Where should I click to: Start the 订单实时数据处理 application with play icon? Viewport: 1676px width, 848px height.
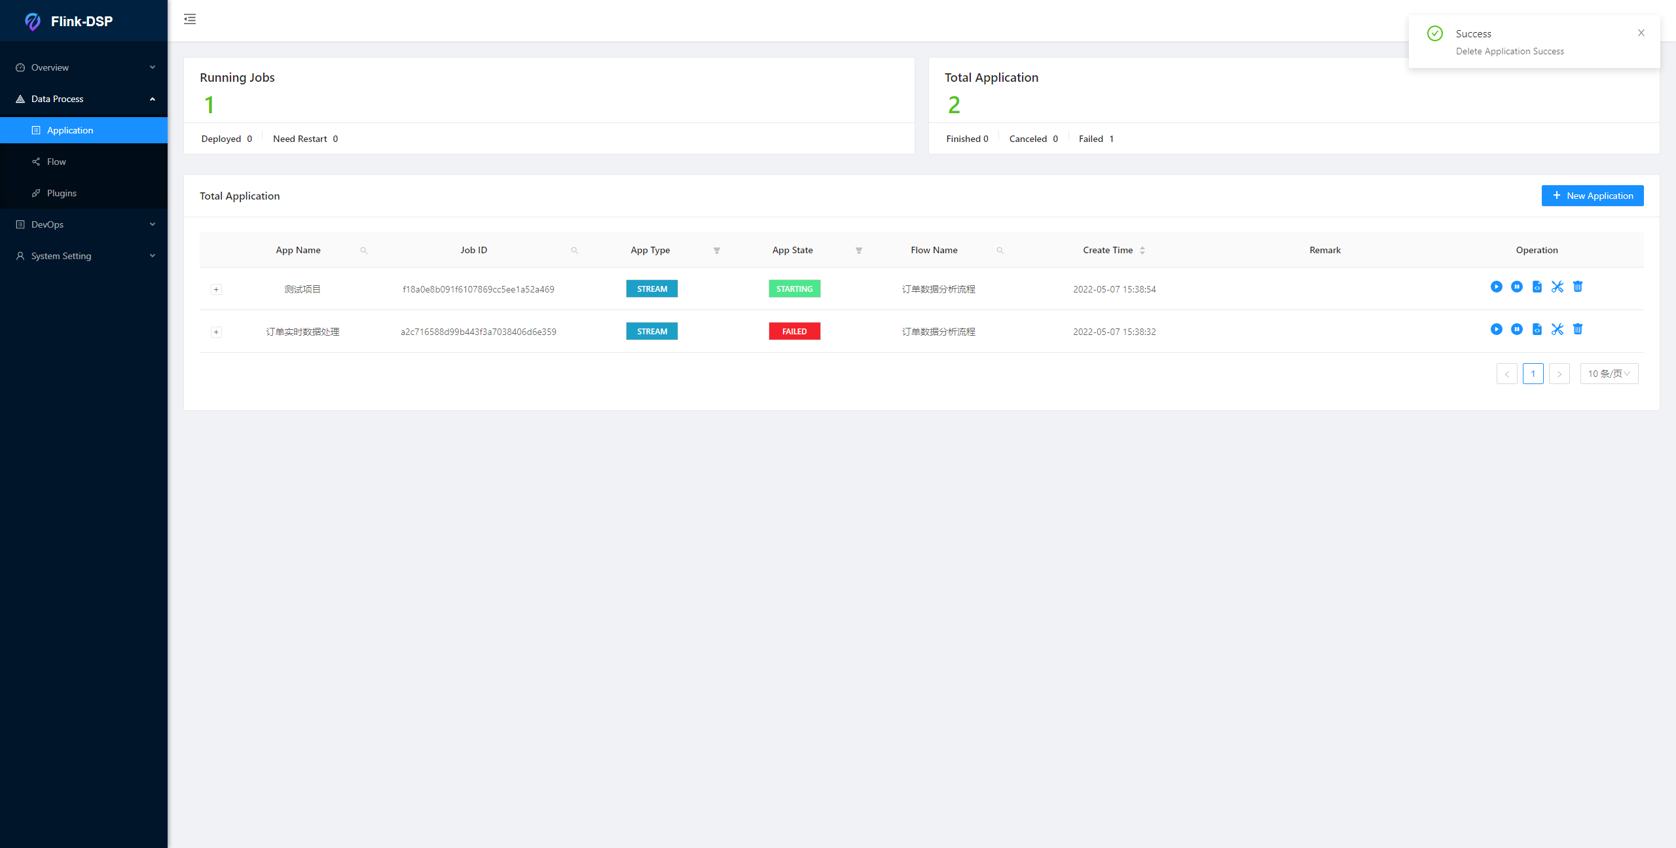tap(1496, 329)
